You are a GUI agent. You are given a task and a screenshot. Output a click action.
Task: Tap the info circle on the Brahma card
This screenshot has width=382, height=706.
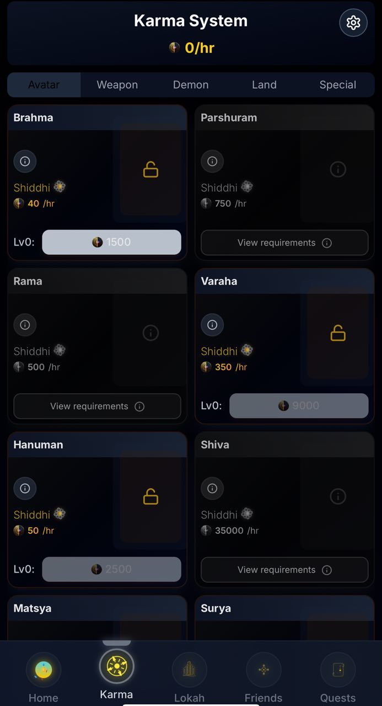[x=25, y=161]
